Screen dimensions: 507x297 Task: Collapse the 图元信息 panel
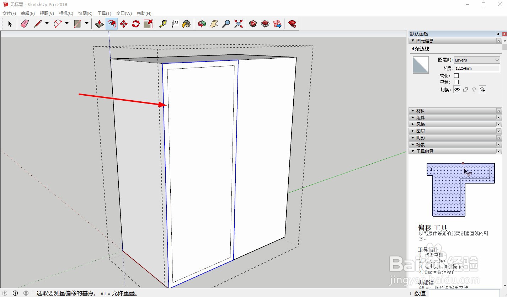coord(413,41)
